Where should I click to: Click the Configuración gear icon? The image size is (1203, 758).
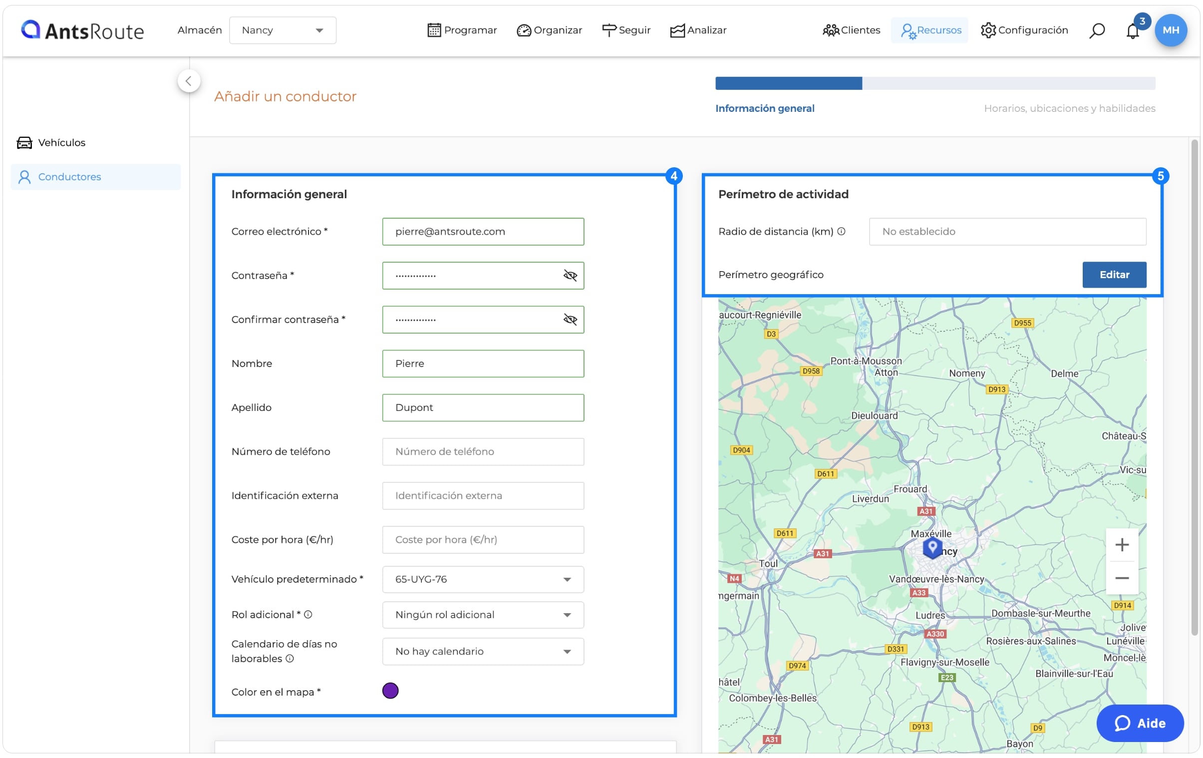tap(988, 30)
